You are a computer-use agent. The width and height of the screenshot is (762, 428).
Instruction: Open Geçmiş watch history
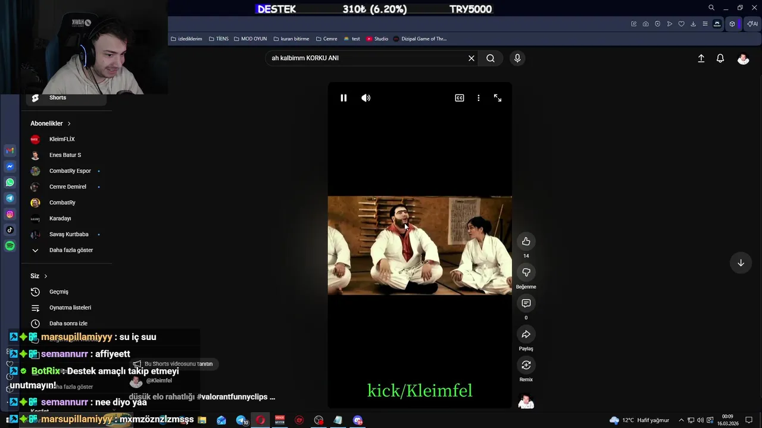(x=58, y=292)
